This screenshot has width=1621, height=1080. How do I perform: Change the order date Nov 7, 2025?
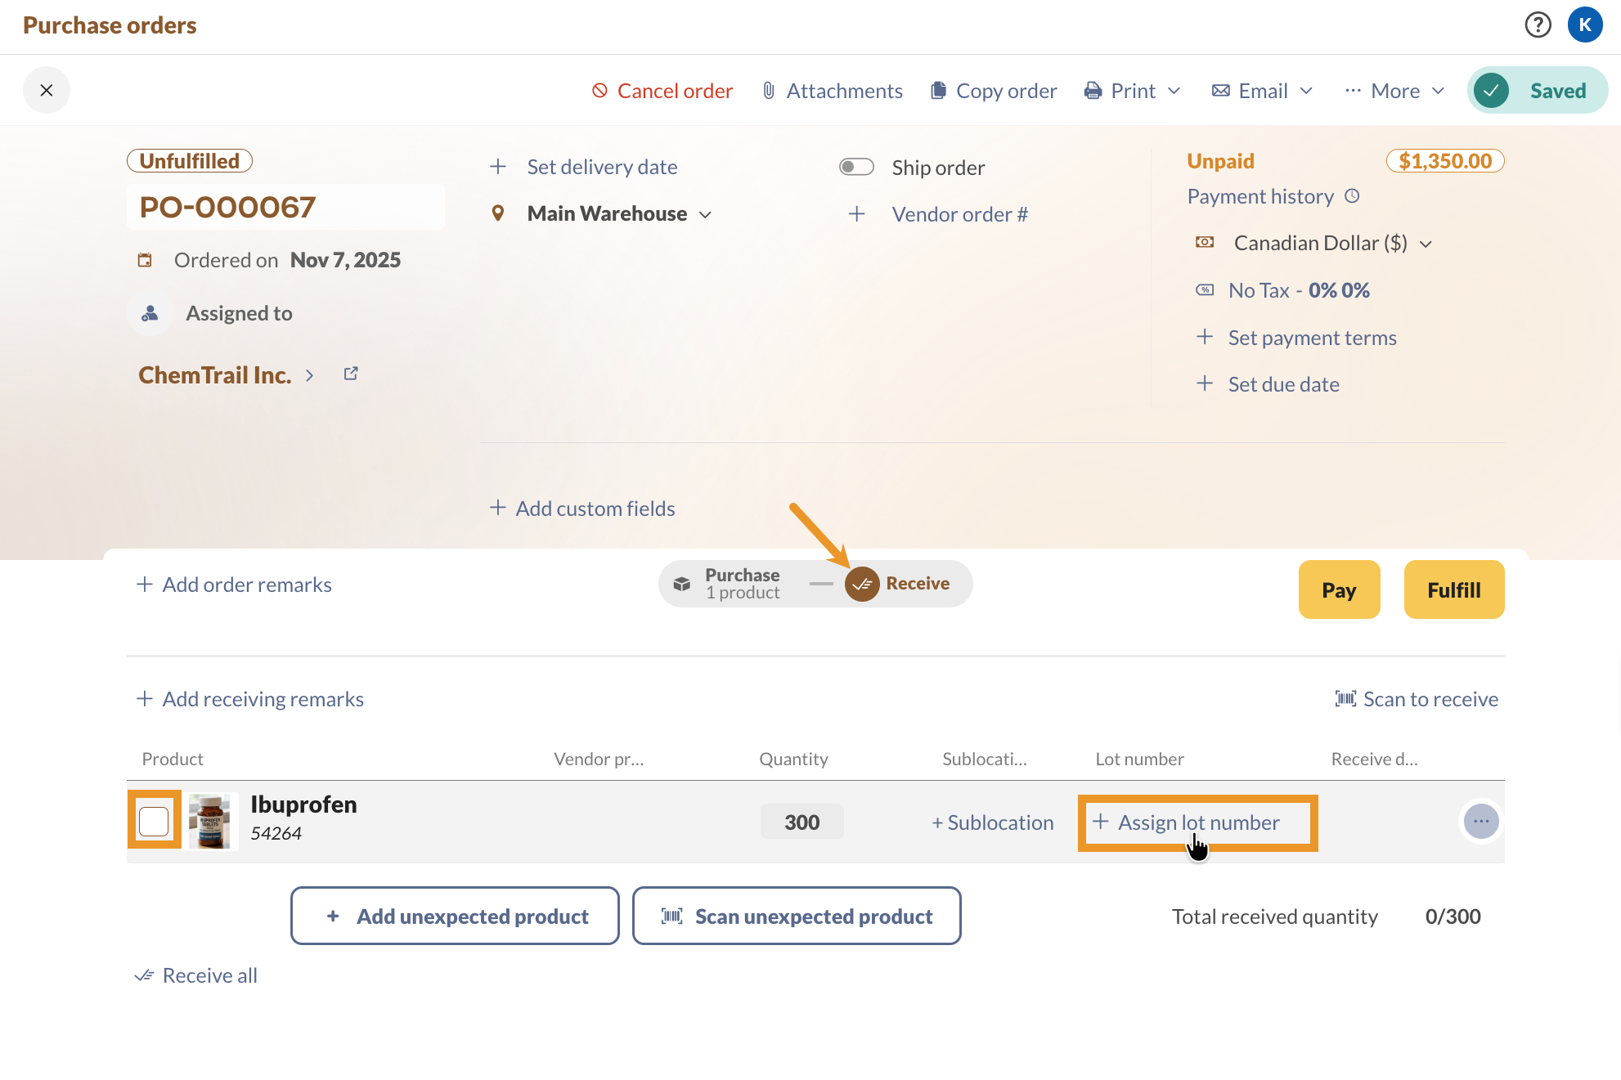pos(345,260)
